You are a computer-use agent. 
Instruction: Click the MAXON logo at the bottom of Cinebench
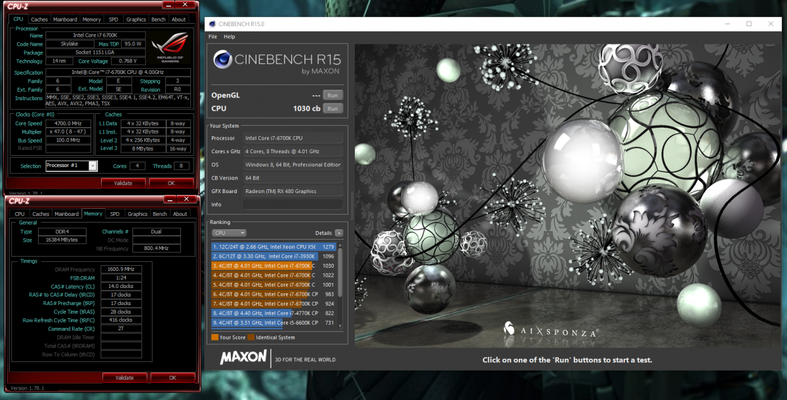(243, 357)
